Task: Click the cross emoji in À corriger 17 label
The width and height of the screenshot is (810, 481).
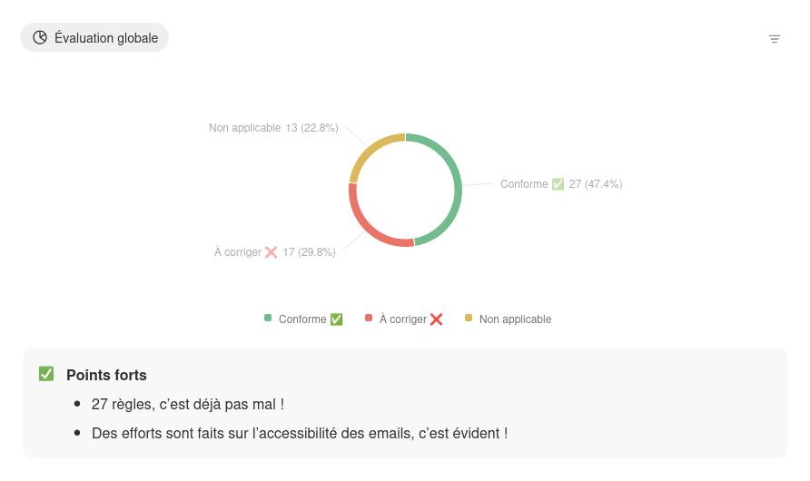Action: [272, 252]
